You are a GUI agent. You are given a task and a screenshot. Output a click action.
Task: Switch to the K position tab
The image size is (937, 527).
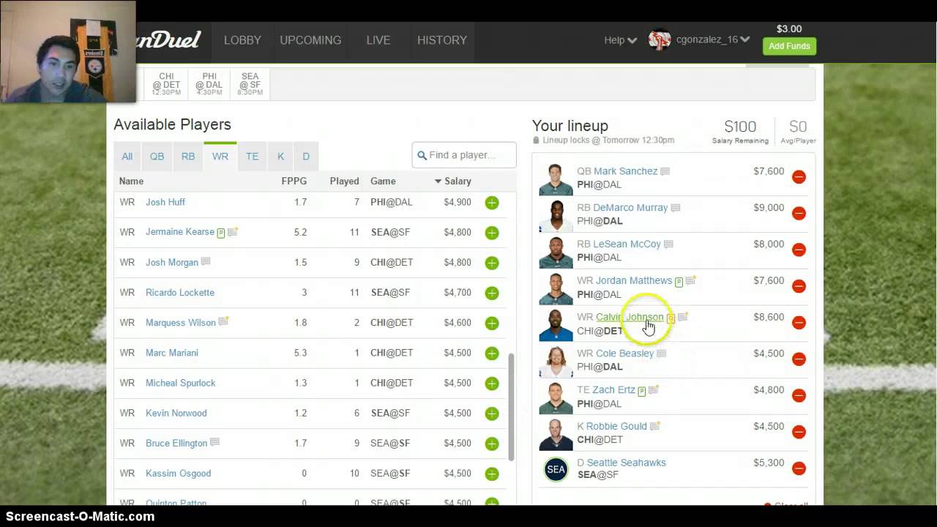pyautogui.click(x=280, y=156)
